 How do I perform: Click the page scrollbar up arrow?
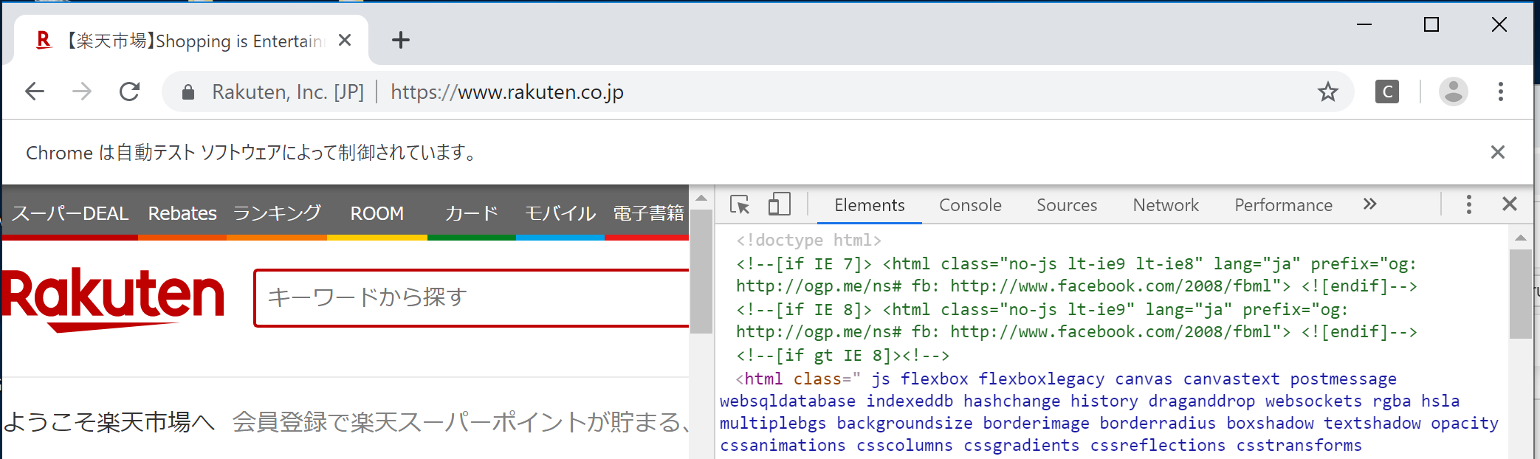(701, 198)
